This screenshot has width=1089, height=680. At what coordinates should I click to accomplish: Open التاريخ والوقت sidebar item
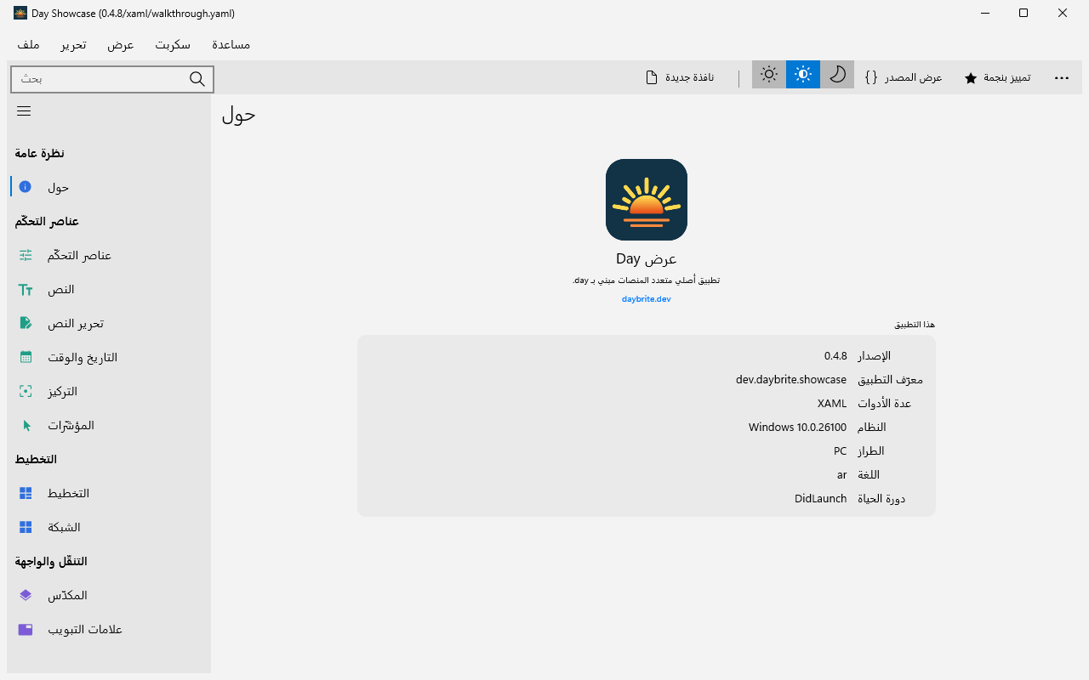click(x=109, y=357)
